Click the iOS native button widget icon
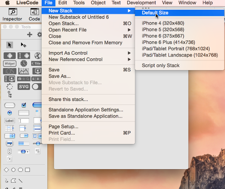This screenshot has height=189, width=225. pyautogui.click(x=10, y=71)
